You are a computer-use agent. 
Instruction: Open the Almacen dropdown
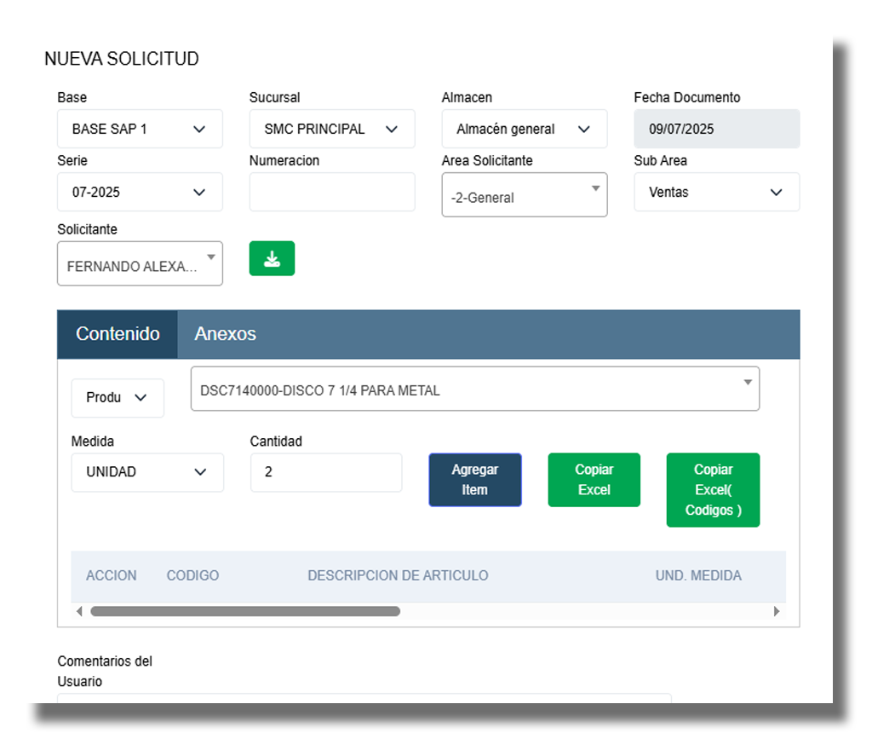(524, 129)
